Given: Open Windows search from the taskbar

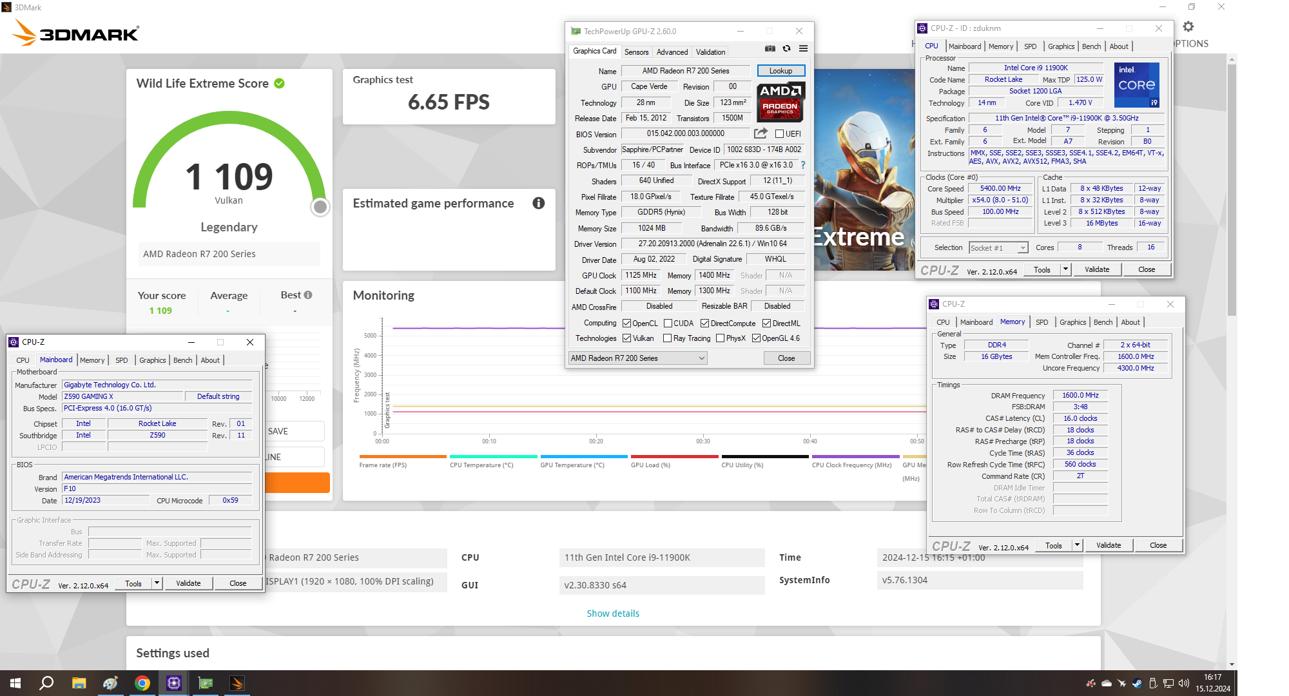Looking at the screenshot, I should pos(46,683).
